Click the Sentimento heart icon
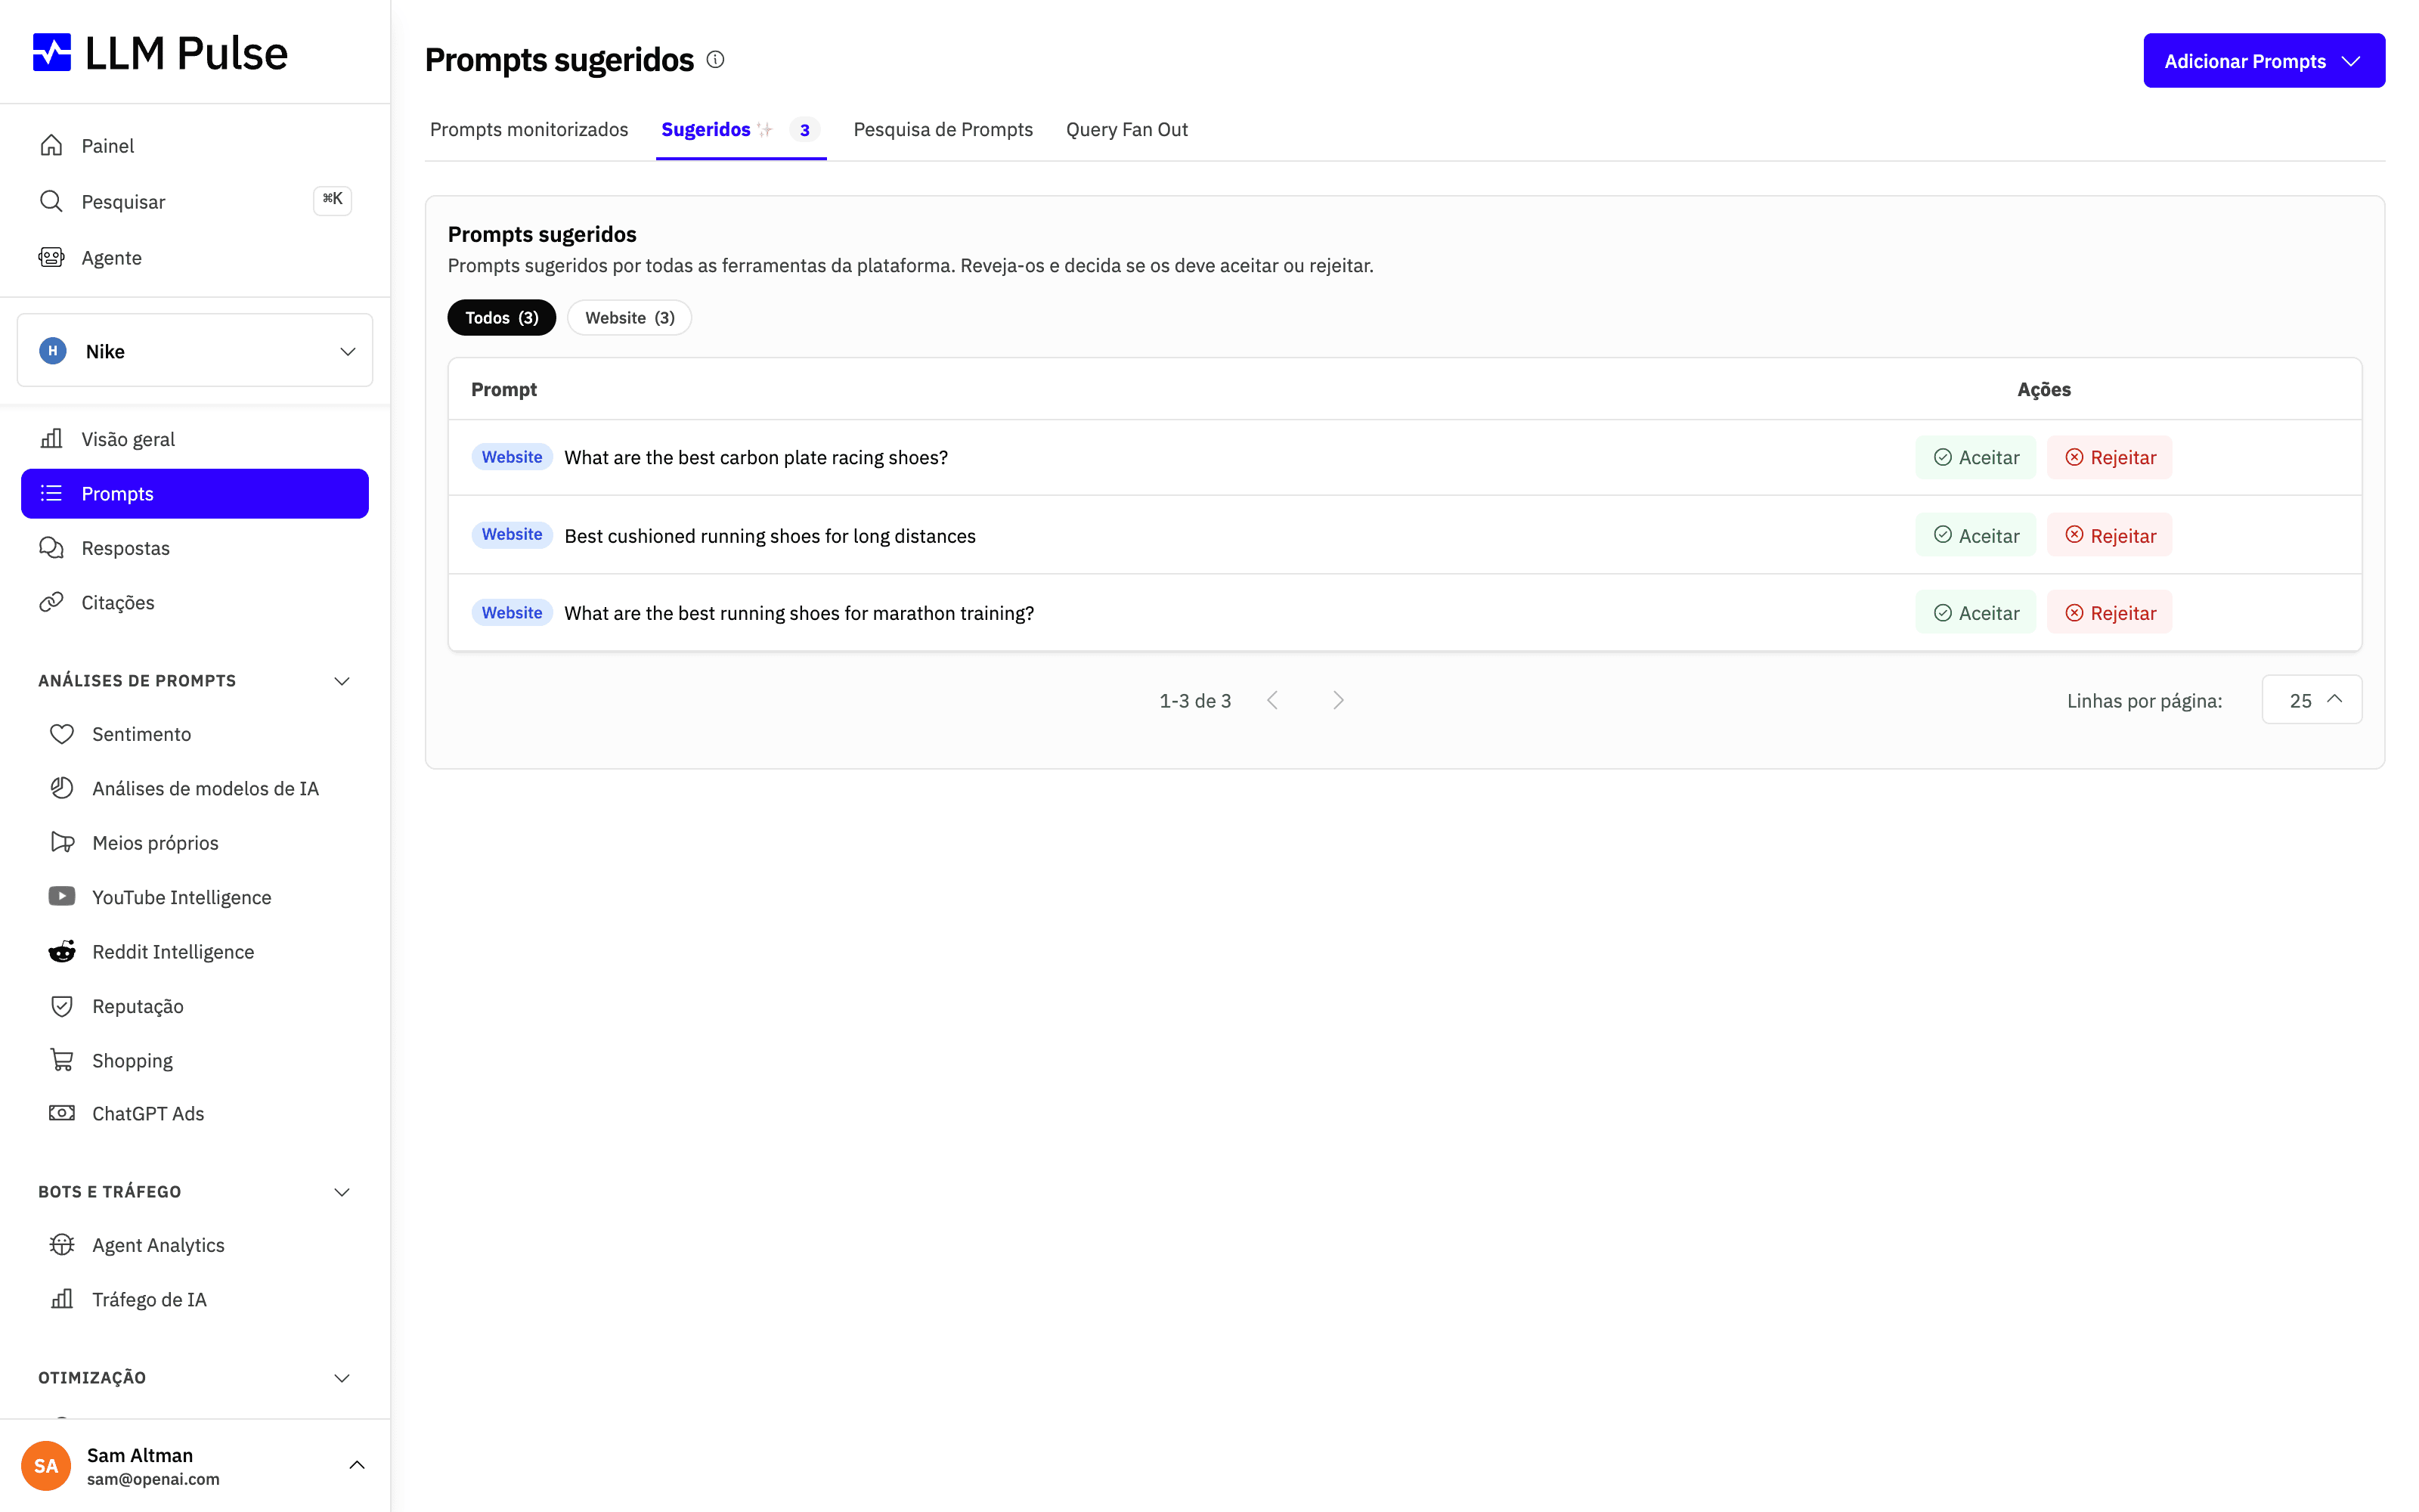 click(62, 734)
